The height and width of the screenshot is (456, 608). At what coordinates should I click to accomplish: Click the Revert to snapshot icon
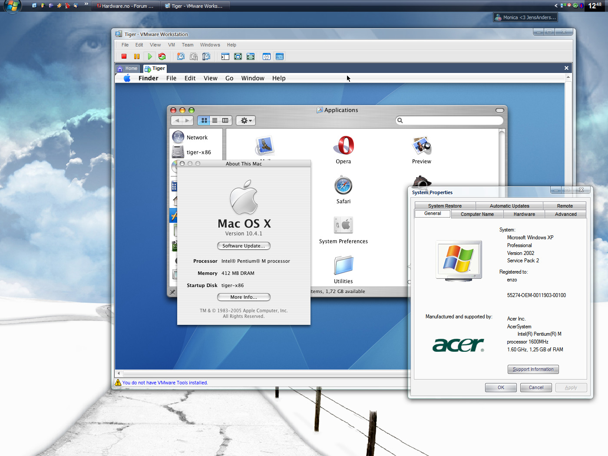pos(194,56)
